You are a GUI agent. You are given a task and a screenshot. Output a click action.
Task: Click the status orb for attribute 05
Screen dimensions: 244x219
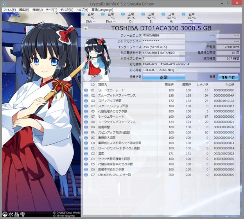click(86, 111)
